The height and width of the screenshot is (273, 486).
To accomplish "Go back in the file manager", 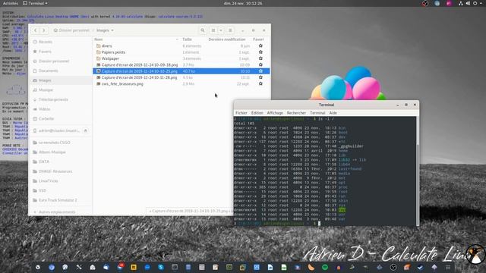I will point(36,30).
